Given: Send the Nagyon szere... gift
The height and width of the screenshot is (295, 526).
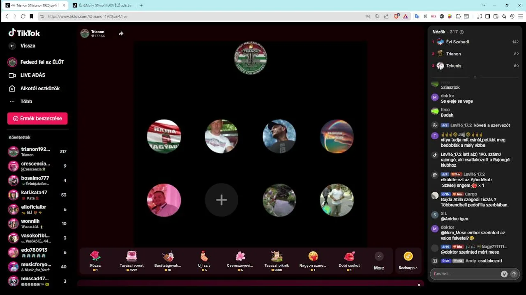Looking at the screenshot, I should click(x=313, y=261).
